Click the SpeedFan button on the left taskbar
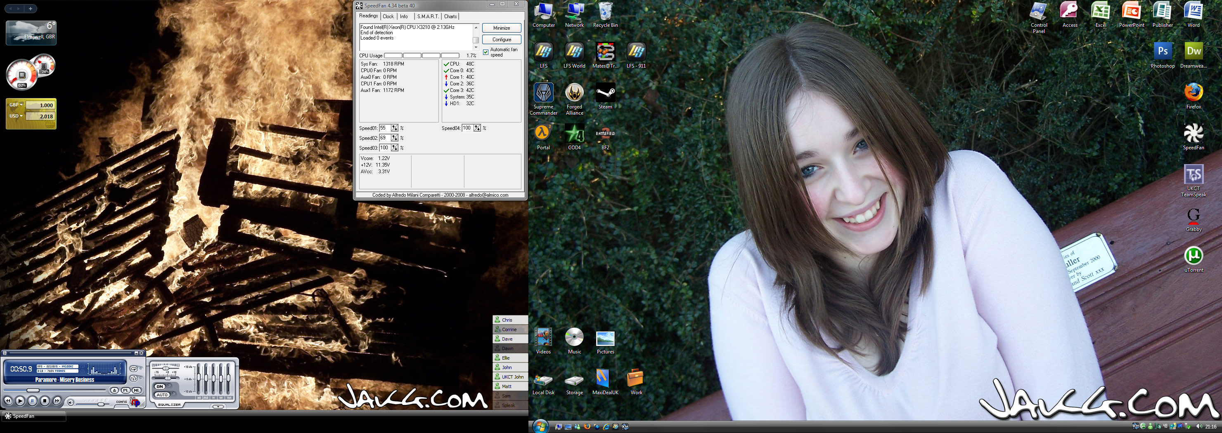The width and height of the screenshot is (1222, 433). tap(33, 416)
